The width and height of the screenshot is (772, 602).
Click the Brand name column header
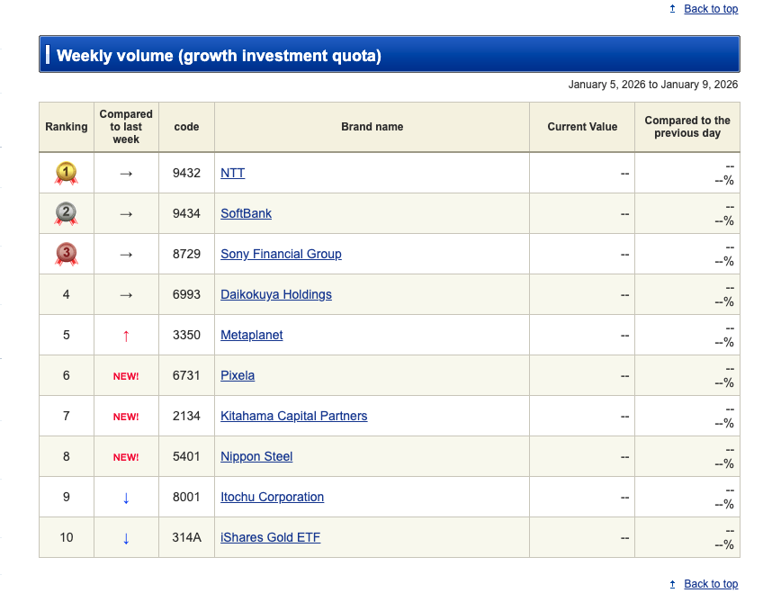pyautogui.click(x=373, y=127)
